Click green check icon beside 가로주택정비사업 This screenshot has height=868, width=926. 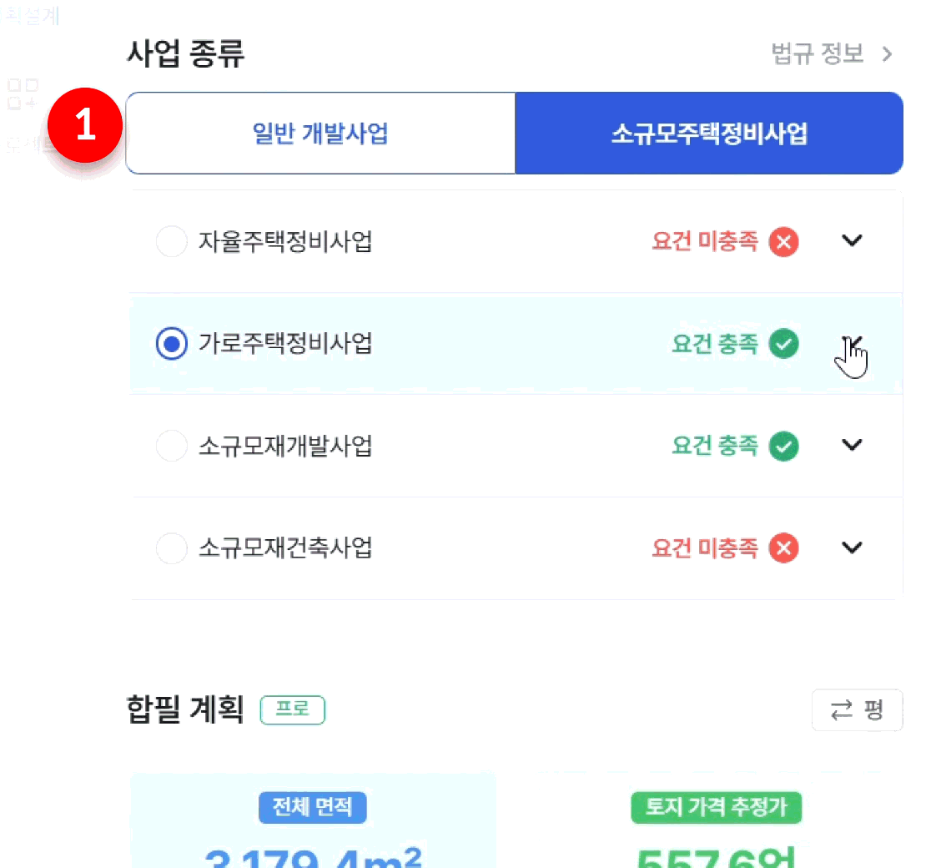tap(783, 343)
